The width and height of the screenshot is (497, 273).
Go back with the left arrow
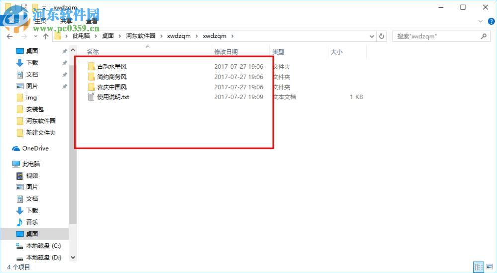9,36
